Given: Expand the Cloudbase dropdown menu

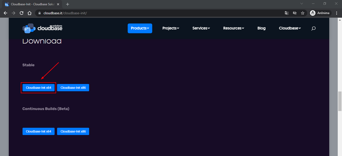Looking at the screenshot, I should point(290,28).
